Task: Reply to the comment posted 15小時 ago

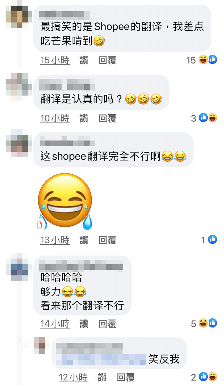Action: [x=107, y=60]
